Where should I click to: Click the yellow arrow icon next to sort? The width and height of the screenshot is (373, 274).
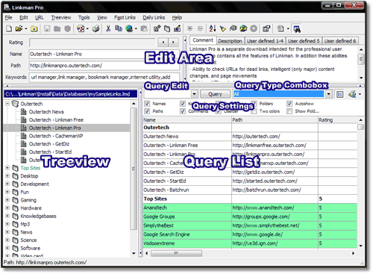click(223, 29)
